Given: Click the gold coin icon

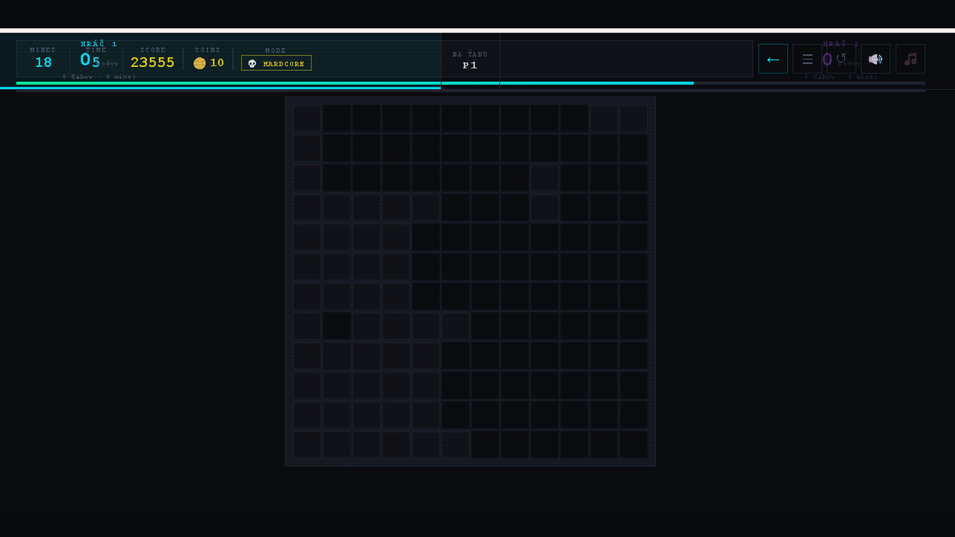Looking at the screenshot, I should (x=199, y=63).
